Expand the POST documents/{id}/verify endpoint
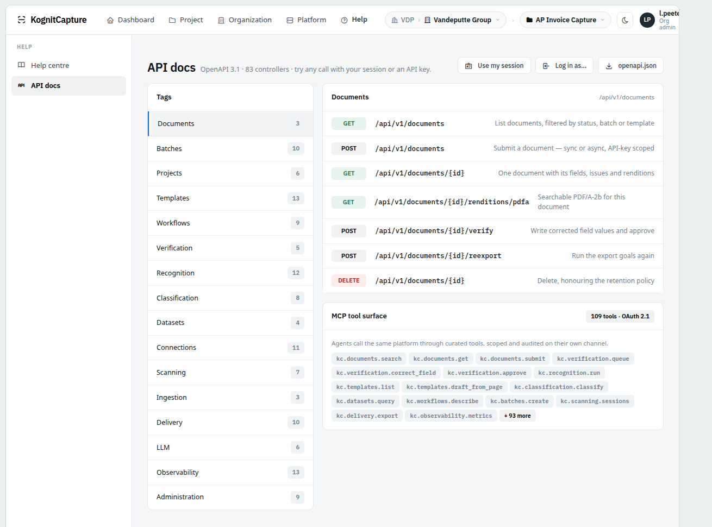 493,231
